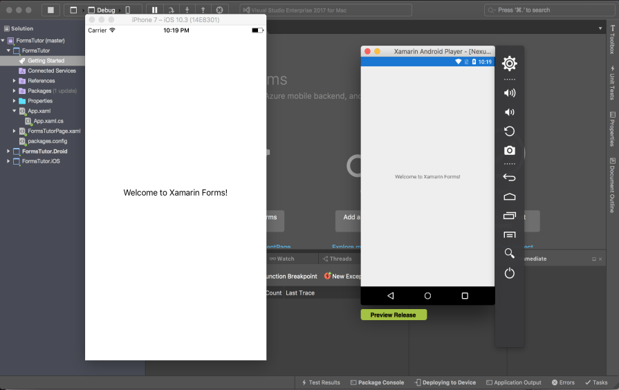Click the global search field
Viewport: 619px width, 390px height.
[550, 10]
